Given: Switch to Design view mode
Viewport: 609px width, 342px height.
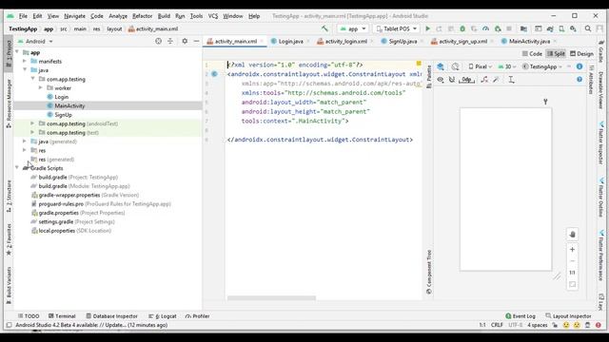Looking at the screenshot, I should coord(581,54).
